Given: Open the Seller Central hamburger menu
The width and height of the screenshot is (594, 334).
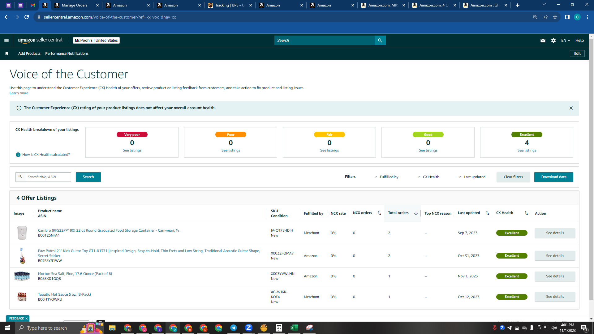Looking at the screenshot, I should pos(6,41).
